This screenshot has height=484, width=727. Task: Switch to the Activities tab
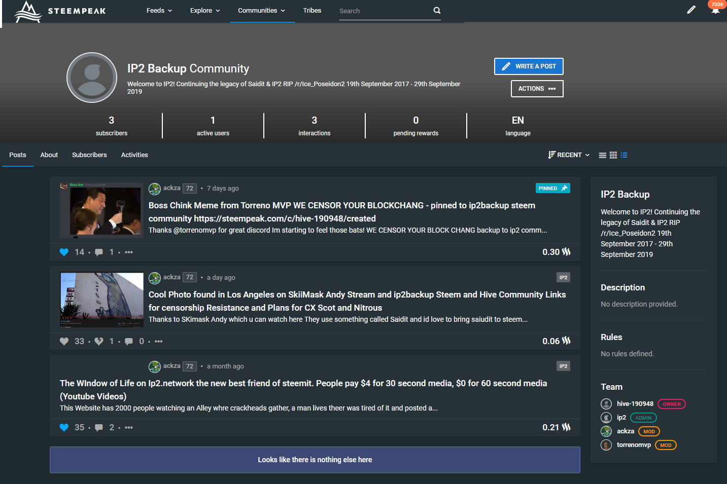[134, 155]
